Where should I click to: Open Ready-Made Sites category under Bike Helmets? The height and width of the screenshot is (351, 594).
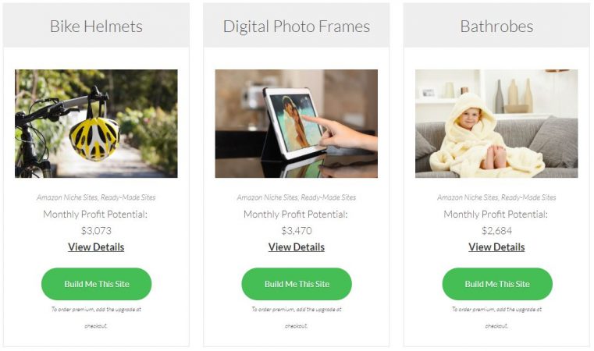[128, 197]
